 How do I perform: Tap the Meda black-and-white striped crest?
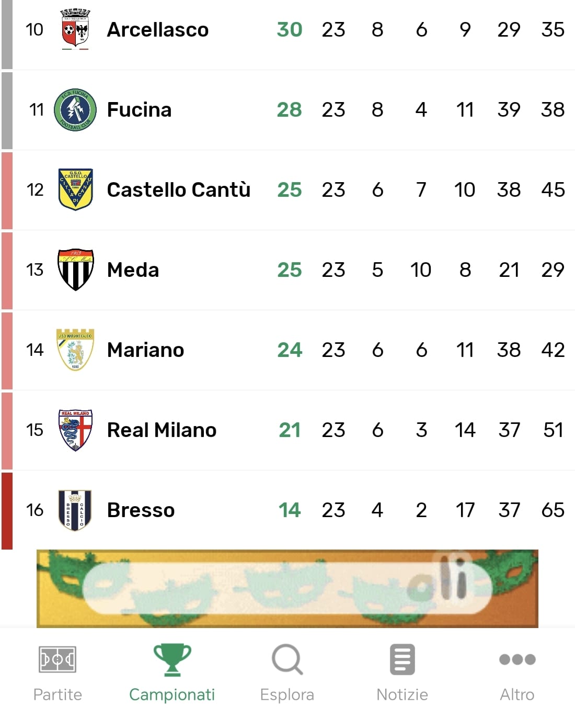click(75, 270)
